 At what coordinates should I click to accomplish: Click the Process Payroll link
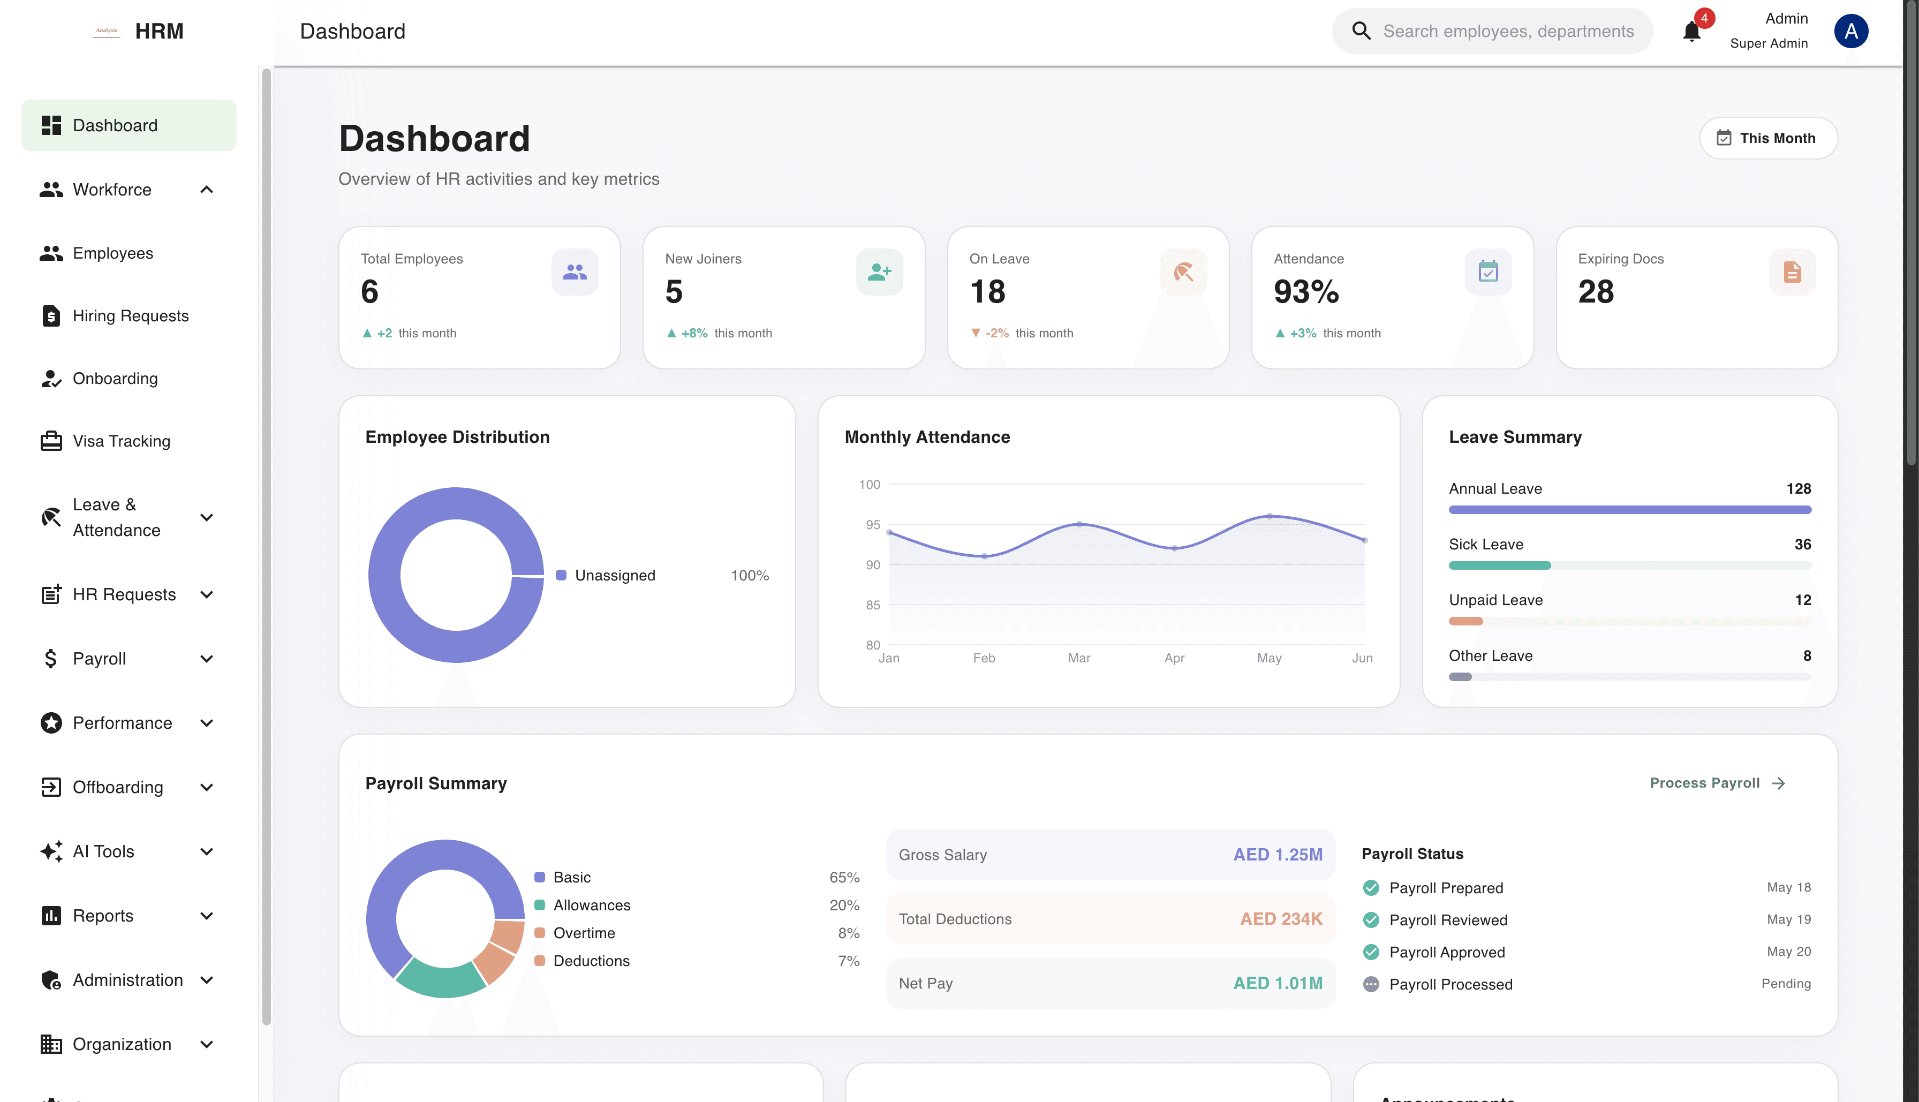[x=1717, y=783]
